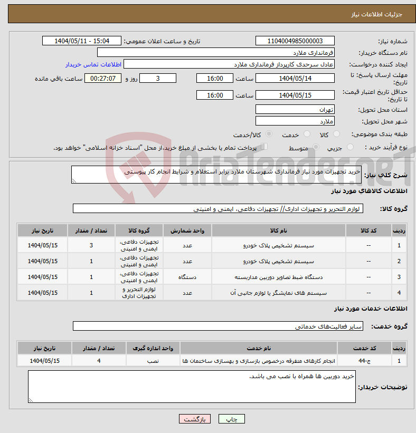This screenshot has width=416, height=433.
Task: Open اطلاعات تماس خریدار link
Action: [x=93, y=64]
